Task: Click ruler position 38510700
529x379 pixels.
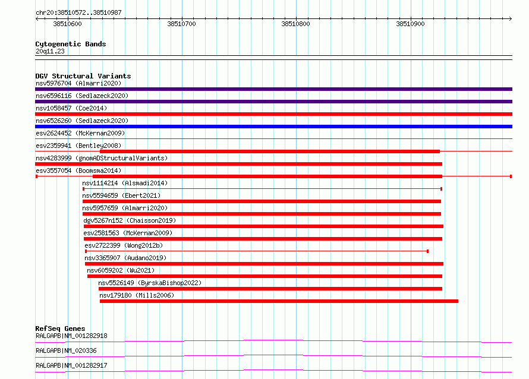Action: (181, 24)
